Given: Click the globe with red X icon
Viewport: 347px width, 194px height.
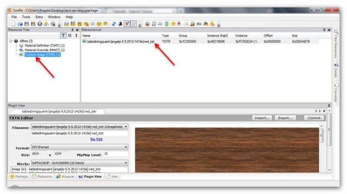Looking at the screenshot, I should [53, 24].
